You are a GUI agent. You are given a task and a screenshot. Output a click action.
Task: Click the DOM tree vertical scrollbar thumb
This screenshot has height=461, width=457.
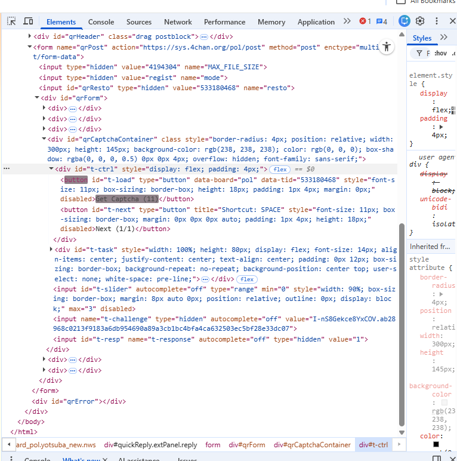(402, 325)
